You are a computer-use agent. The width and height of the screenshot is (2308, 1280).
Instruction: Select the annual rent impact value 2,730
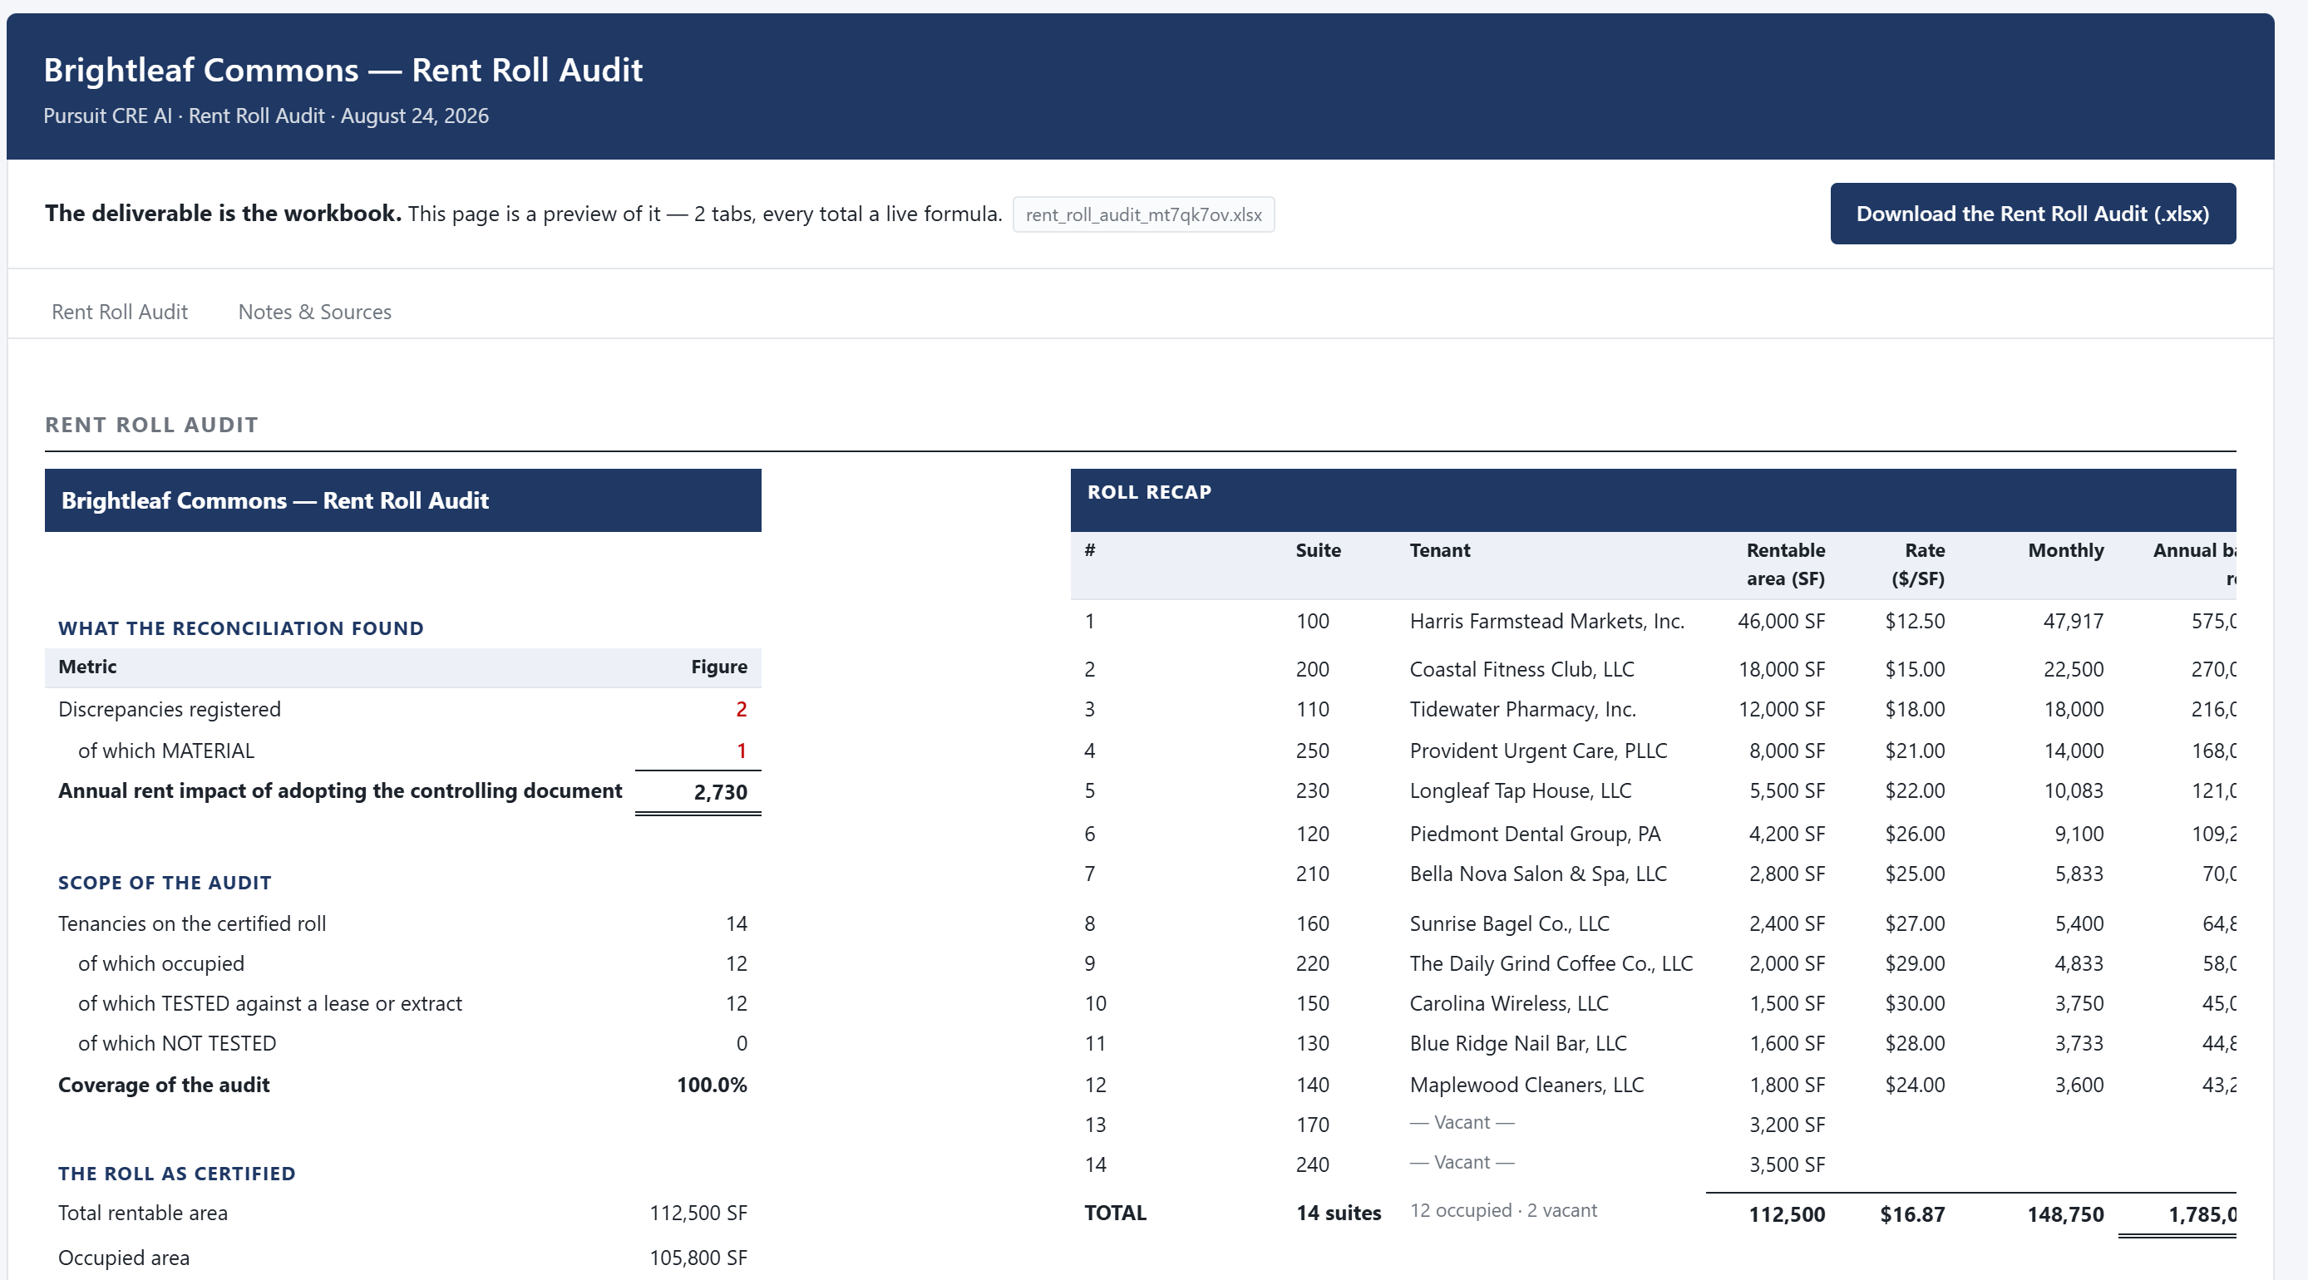click(x=719, y=792)
